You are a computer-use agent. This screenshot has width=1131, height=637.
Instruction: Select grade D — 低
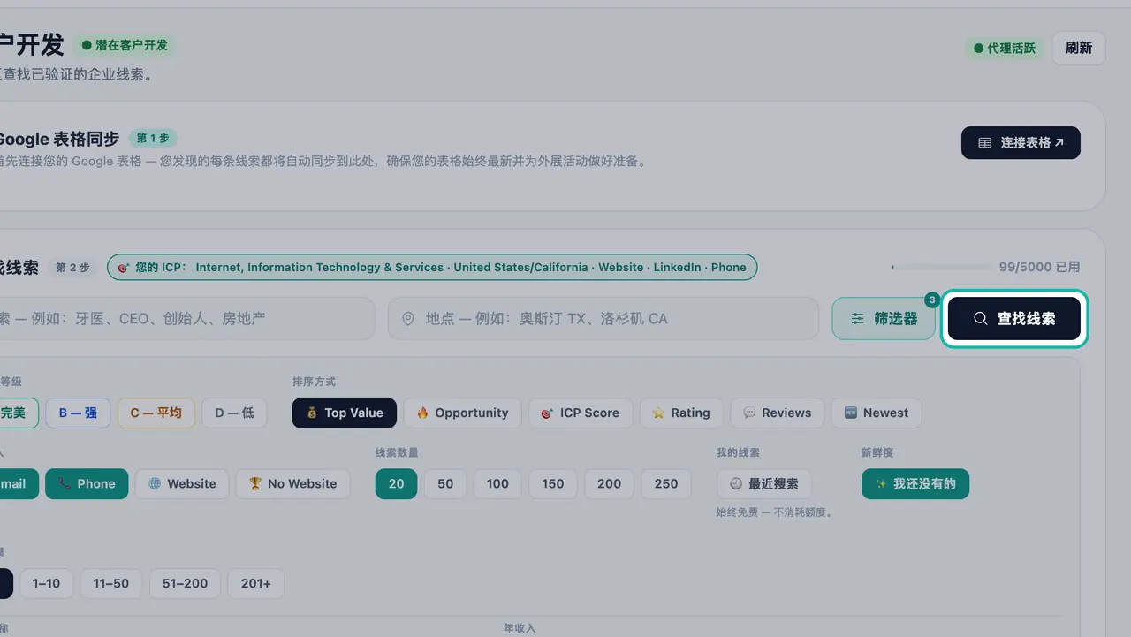[x=234, y=413]
